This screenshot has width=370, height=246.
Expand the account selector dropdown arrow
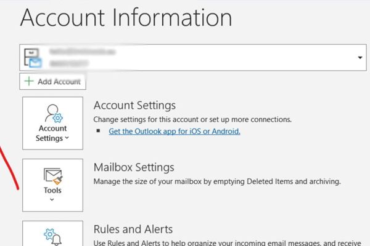tap(360, 57)
